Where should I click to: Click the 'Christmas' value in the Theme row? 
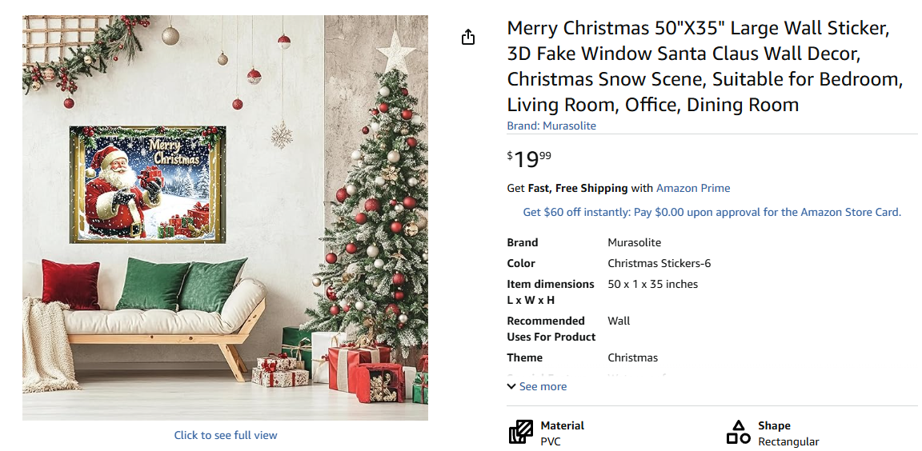[x=632, y=357]
